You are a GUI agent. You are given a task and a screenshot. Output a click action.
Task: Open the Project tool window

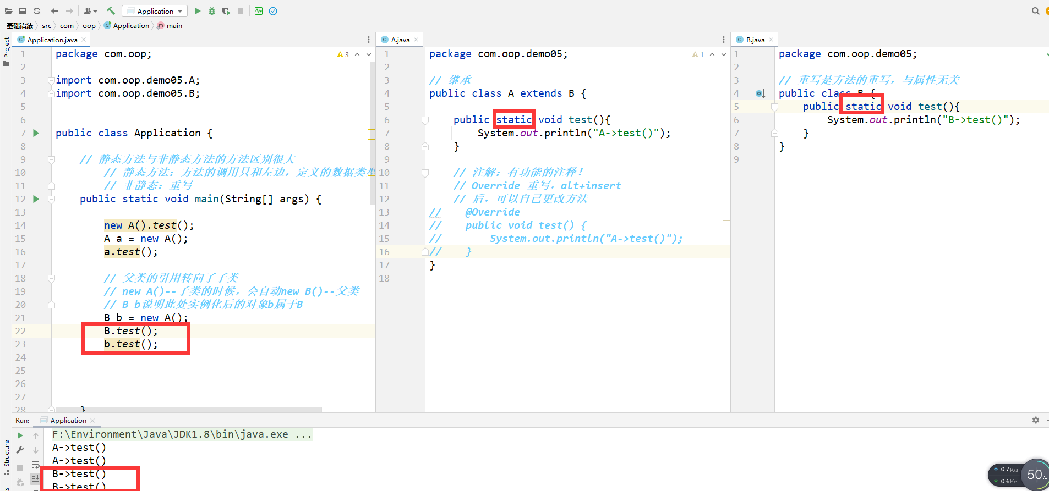point(6,51)
